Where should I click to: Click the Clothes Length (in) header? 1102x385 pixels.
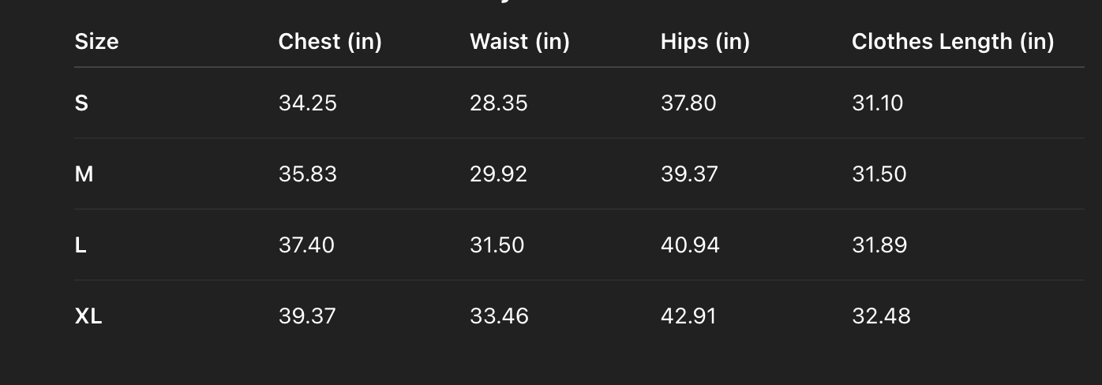pyautogui.click(x=953, y=42)
